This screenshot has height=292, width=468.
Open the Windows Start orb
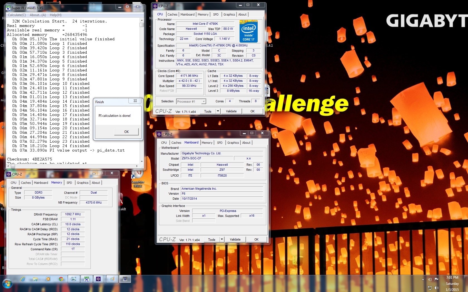coord(8,284)
